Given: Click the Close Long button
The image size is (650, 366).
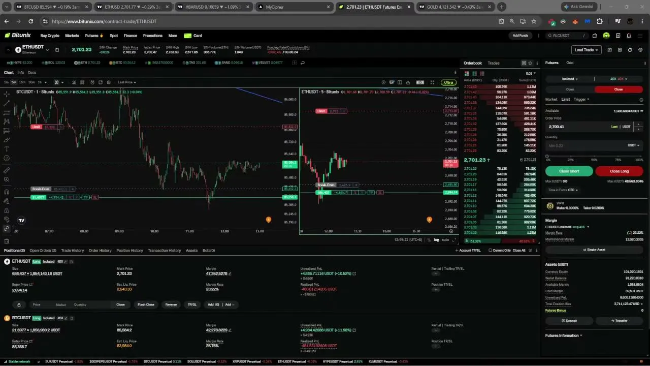Looking at the screenshot, I should pyautogui.click(x=619, y=171).
